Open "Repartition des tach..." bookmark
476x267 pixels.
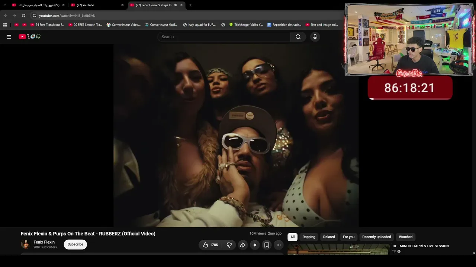[x=284, y=25]
